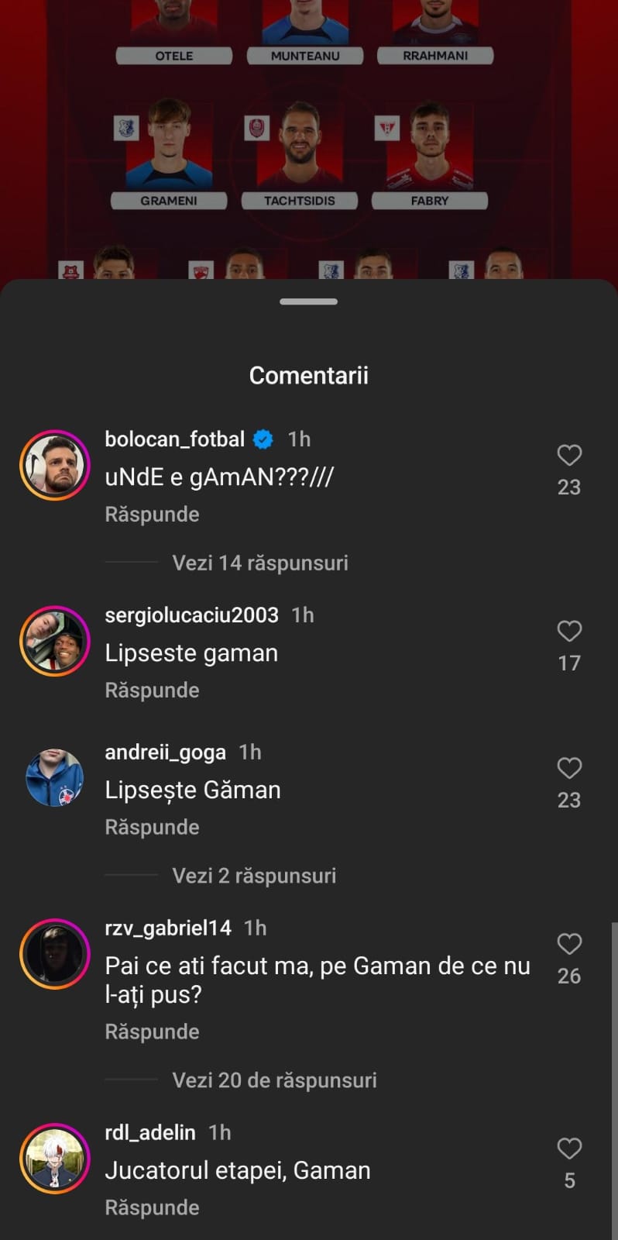The image size is (618, 1240).
Task: Open rzv_gabriel14's profile avatar
Action: 55,954
